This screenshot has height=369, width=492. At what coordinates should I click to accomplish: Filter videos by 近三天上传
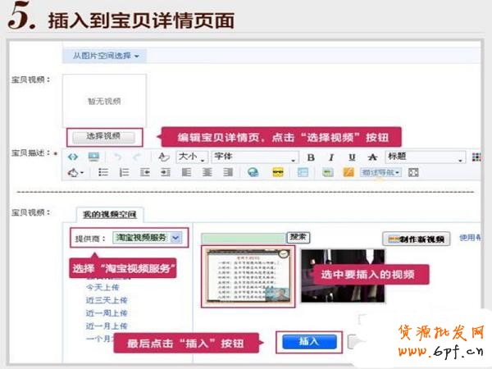pos(107,300)
